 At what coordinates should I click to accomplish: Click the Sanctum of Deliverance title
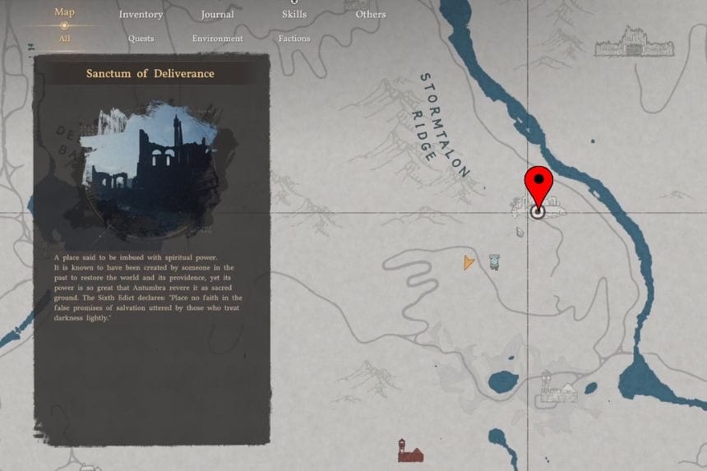click(150, 73)
